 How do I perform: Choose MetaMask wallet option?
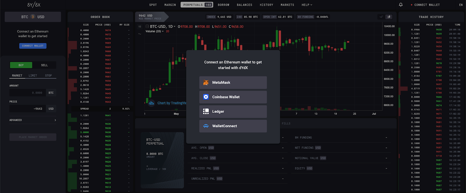click(x=233, y=83)
